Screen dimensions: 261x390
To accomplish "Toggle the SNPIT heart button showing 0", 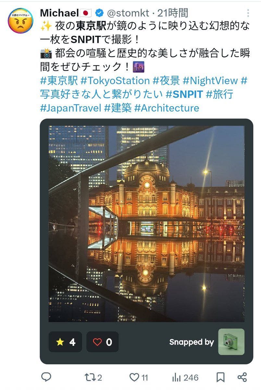I will click(x=103, y=342).
